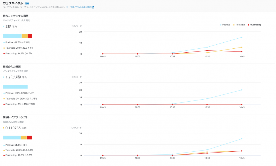
Task: Click the yellow dot beside Tolerable: 20.6% (2.5-4 秒)
Action: [3, 48]
